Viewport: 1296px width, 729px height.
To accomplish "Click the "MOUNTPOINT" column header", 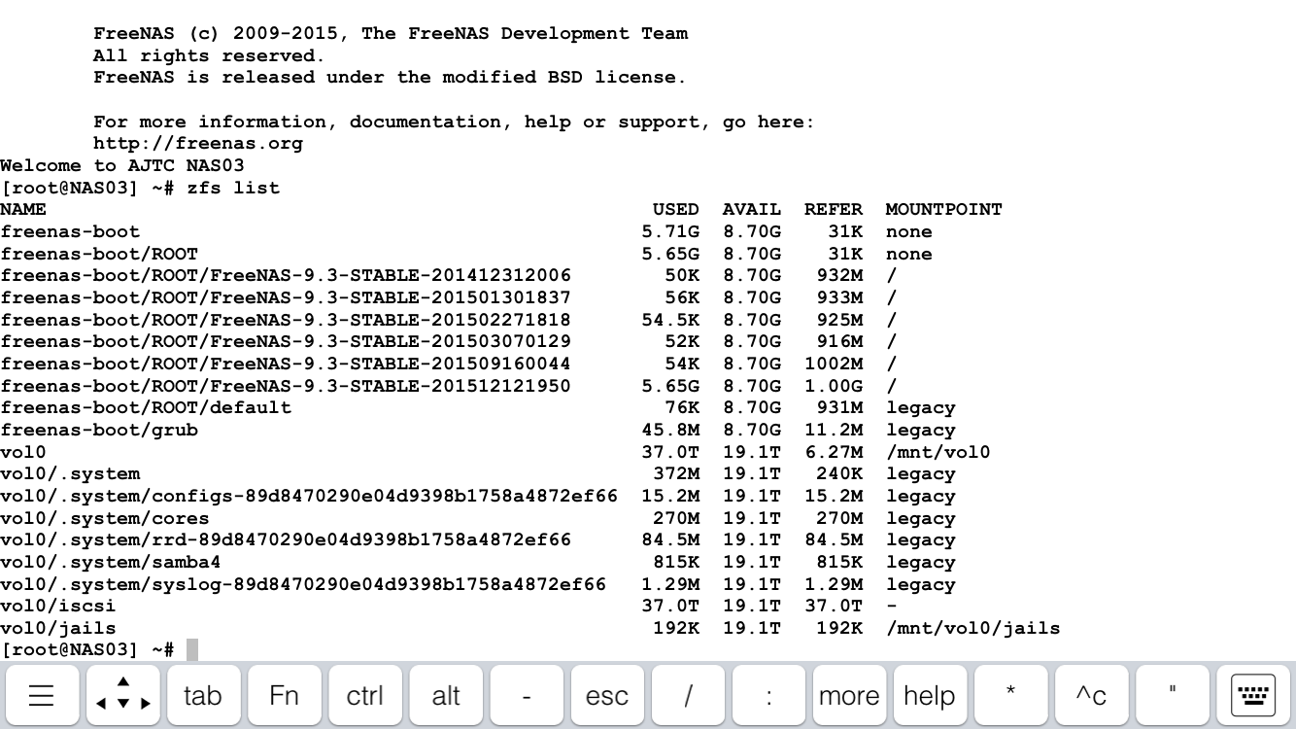I will pyautogui.click(x=944, y=209).
